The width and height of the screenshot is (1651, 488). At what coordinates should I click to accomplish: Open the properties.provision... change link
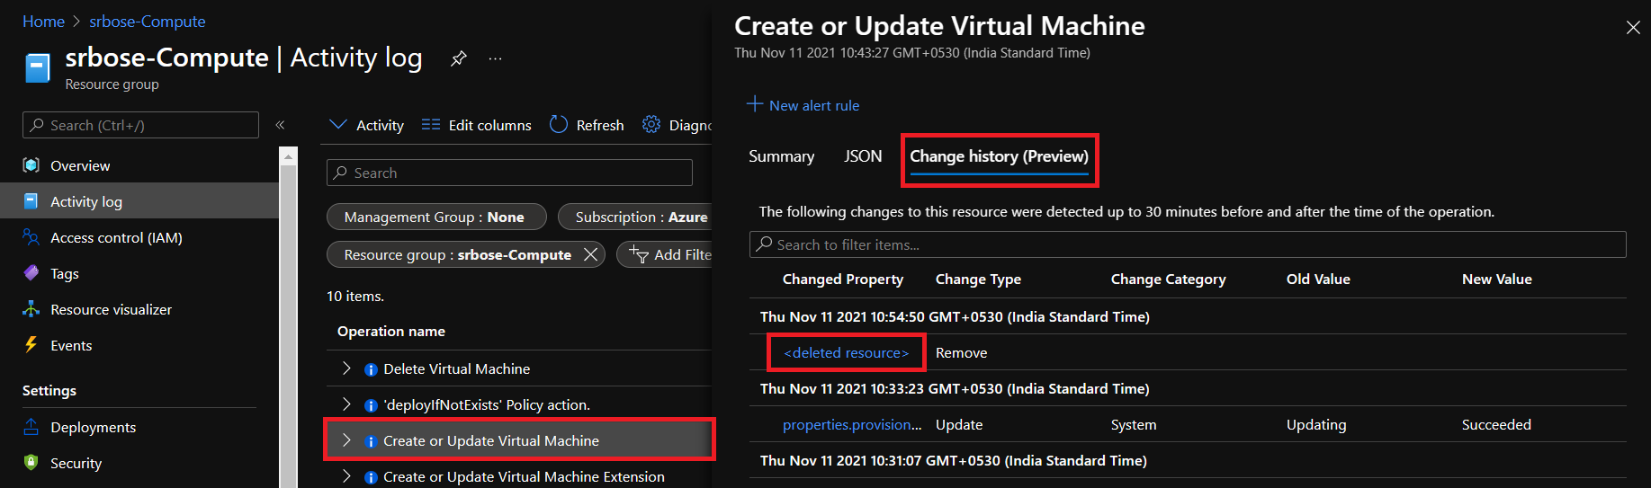pyautogui.click(x=852, y=424)
